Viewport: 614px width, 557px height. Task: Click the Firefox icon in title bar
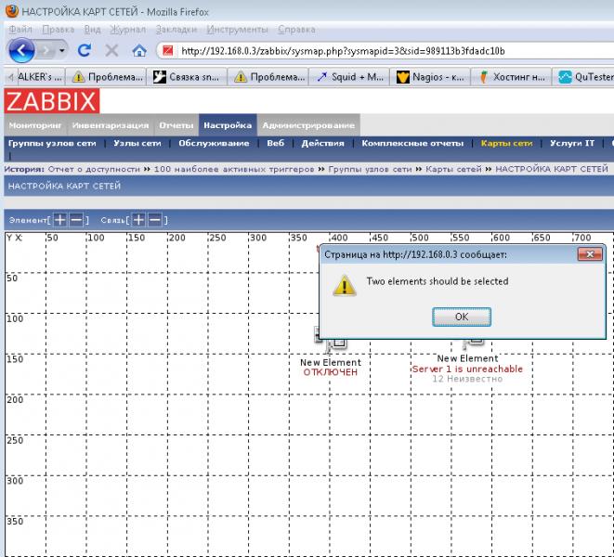pyautogui.click(x=12, y=11)
